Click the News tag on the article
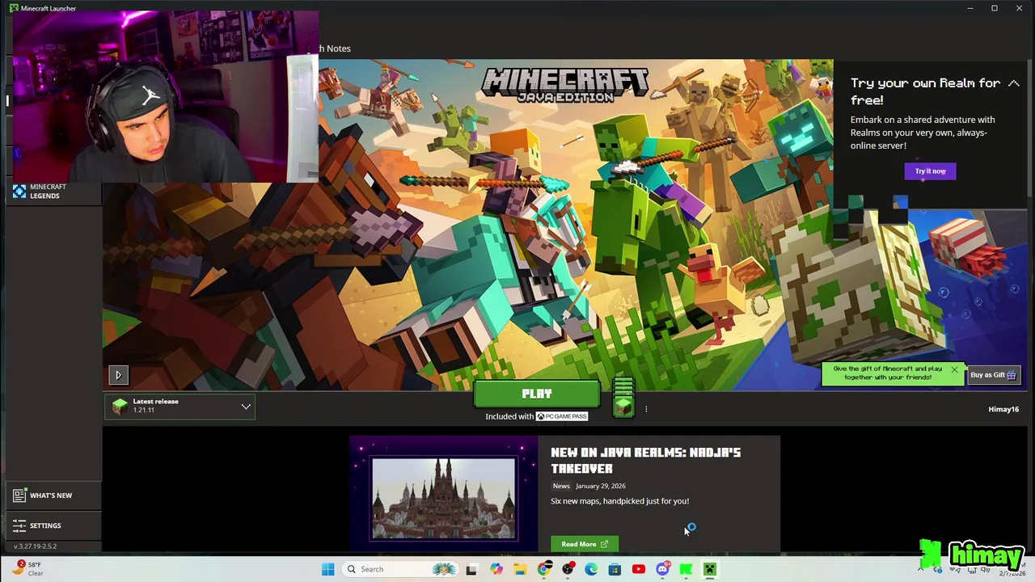The width and height of the screenshot is (1035, 582). pos(561,486)
